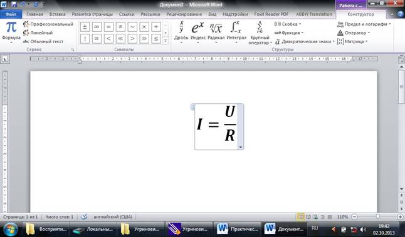Toggle the ruler view button
Viewport: 405px width, 237px height.
(x=401, y=59)
